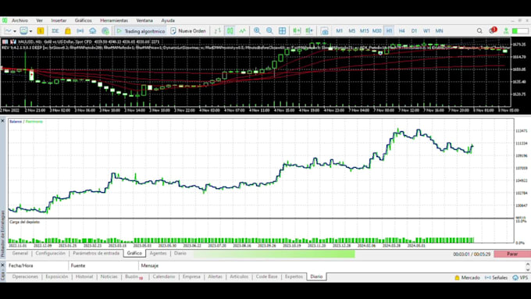Click the Fecha/Hora column header
This screenshot has height=299, width=531.
[x=37, y=265]
